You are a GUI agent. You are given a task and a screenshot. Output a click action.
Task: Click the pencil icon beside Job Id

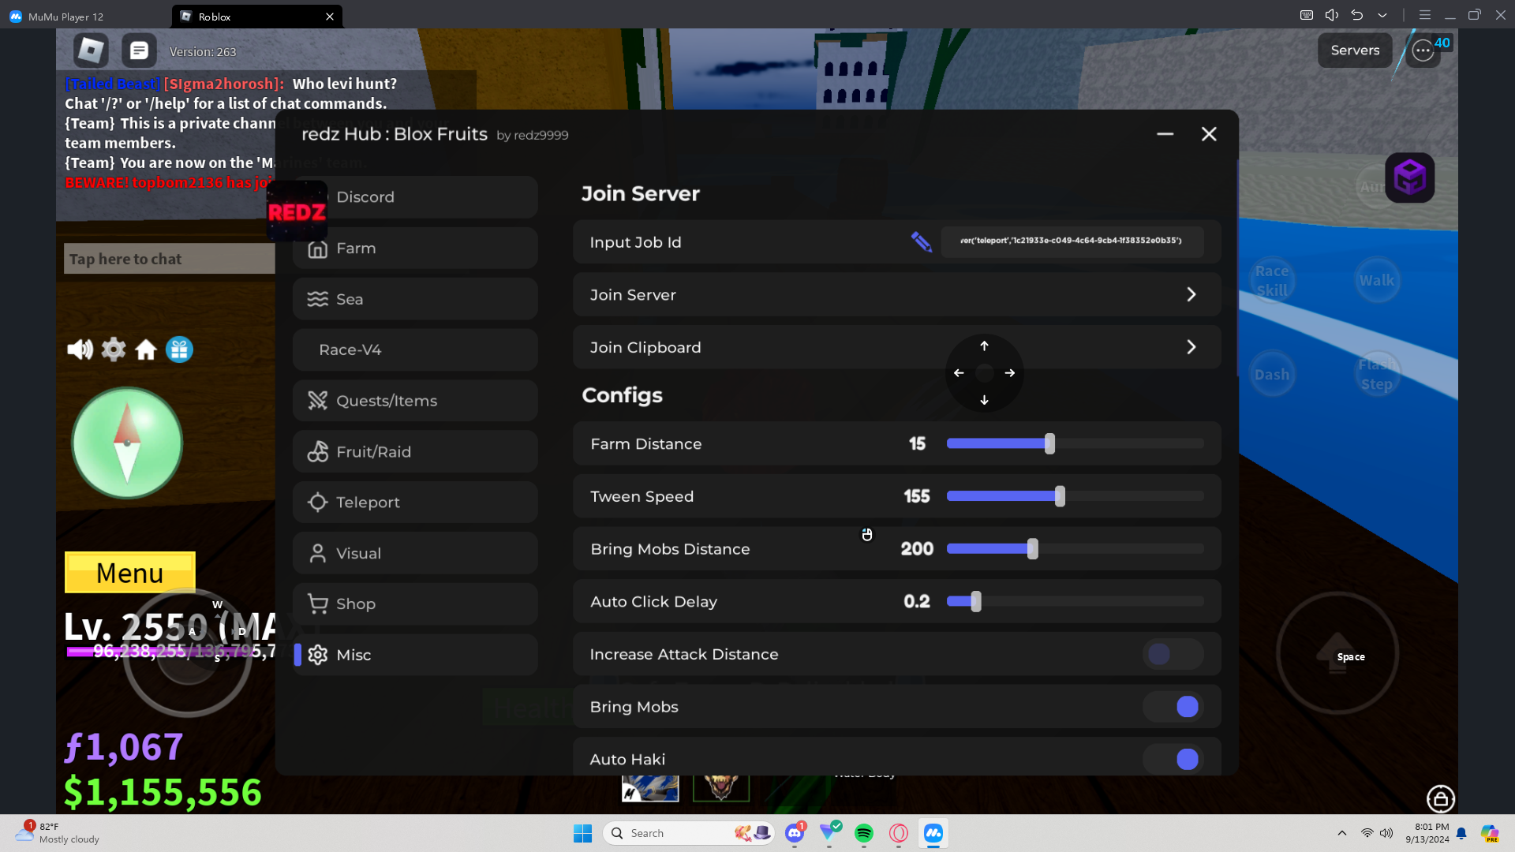coord(921,241)
